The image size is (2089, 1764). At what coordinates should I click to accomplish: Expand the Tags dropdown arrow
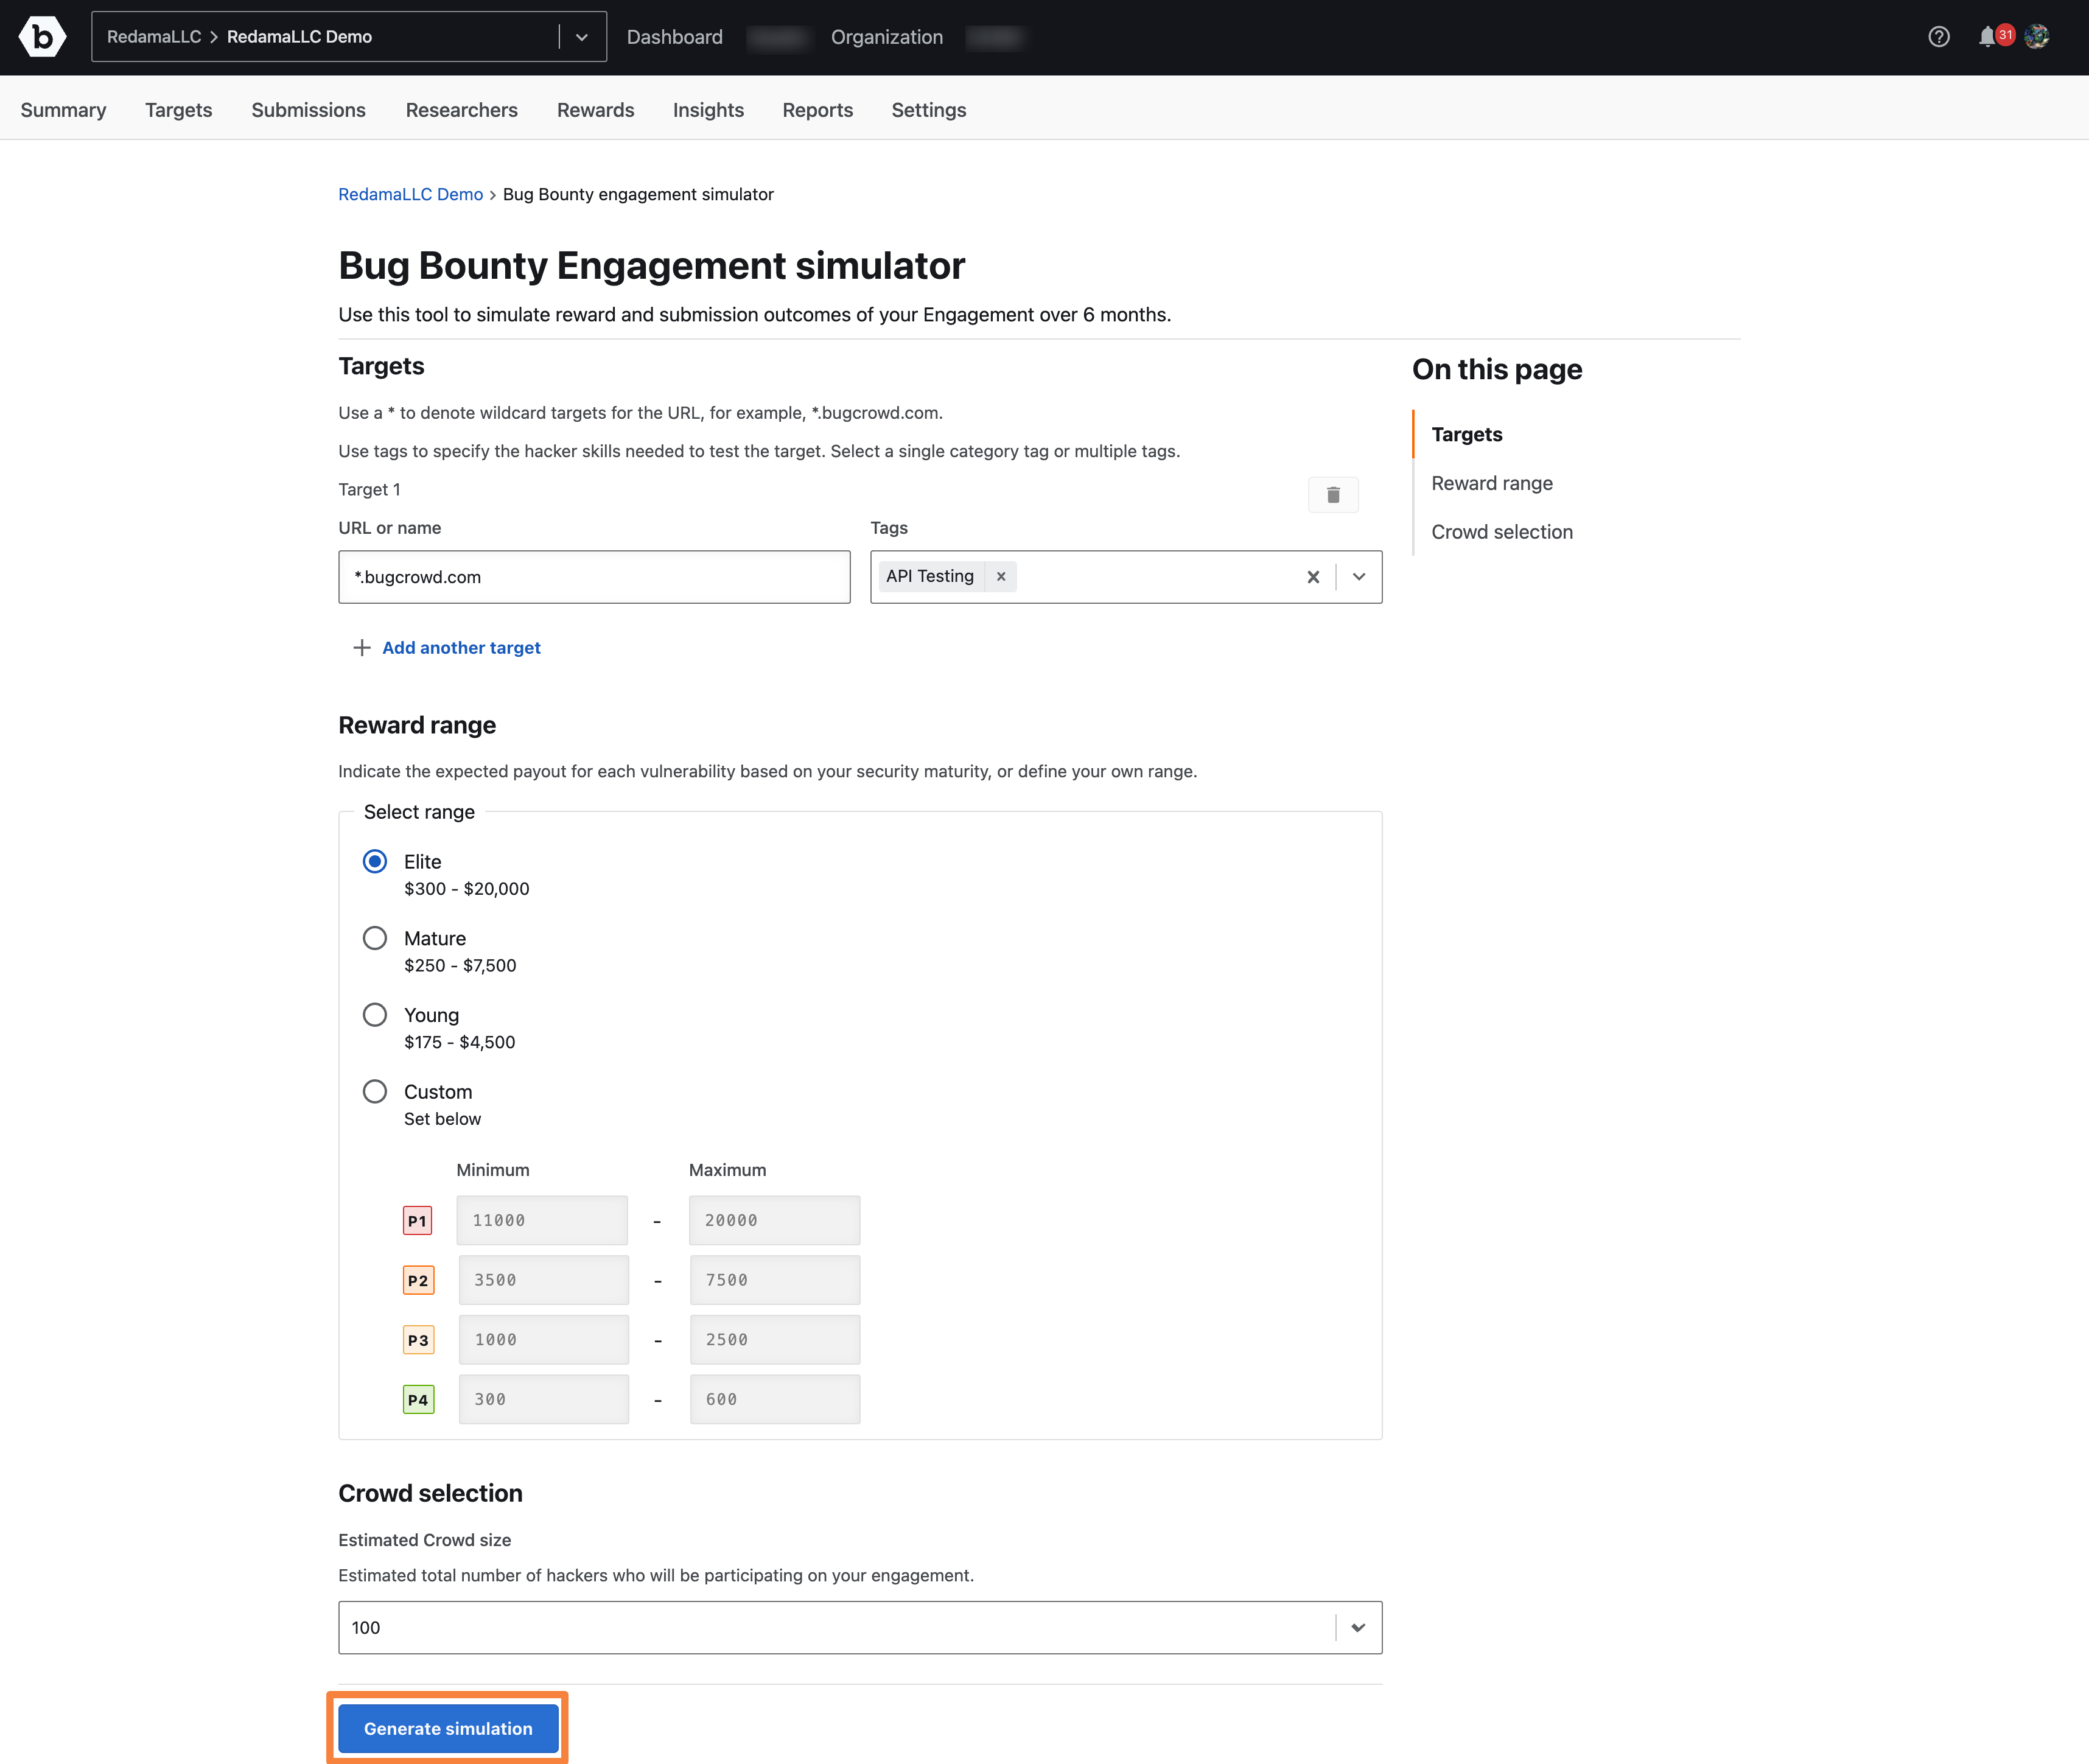1359,577
